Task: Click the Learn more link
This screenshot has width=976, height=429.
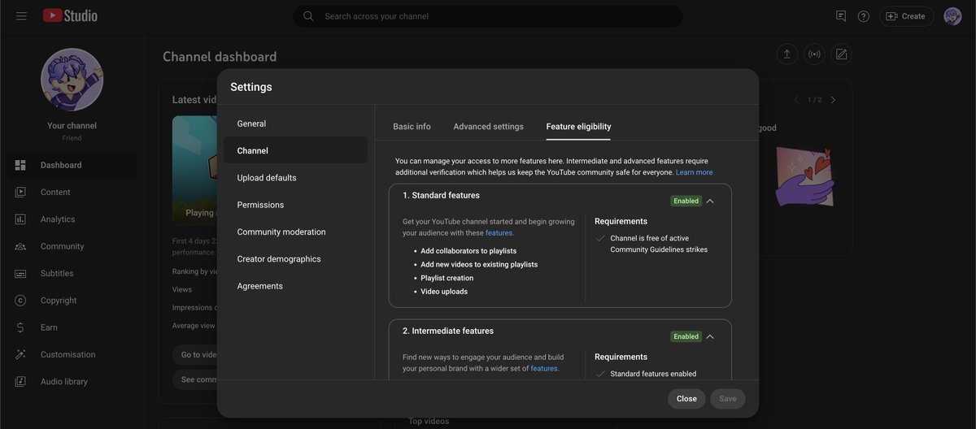Action: 694,172
